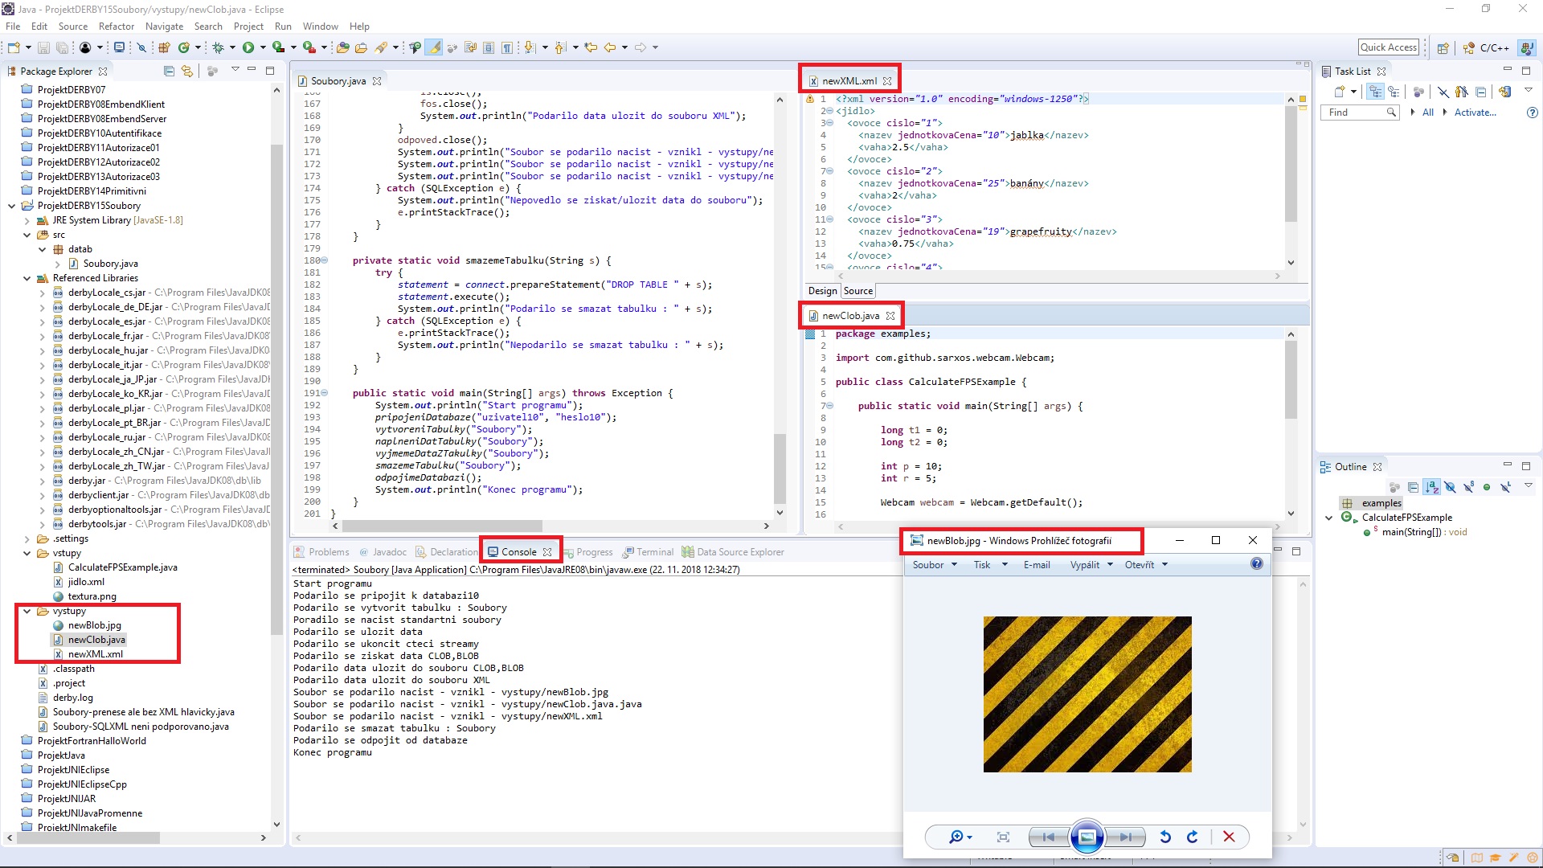Screen dimensions: 1543x868
Task: Click the Save toolbar icon
Action: point(44,47)
